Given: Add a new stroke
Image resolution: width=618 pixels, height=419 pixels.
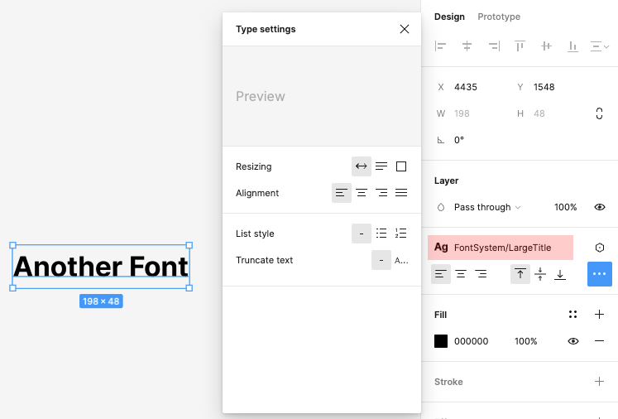Looking at the screenshot, I should click(x=600, y=382).
